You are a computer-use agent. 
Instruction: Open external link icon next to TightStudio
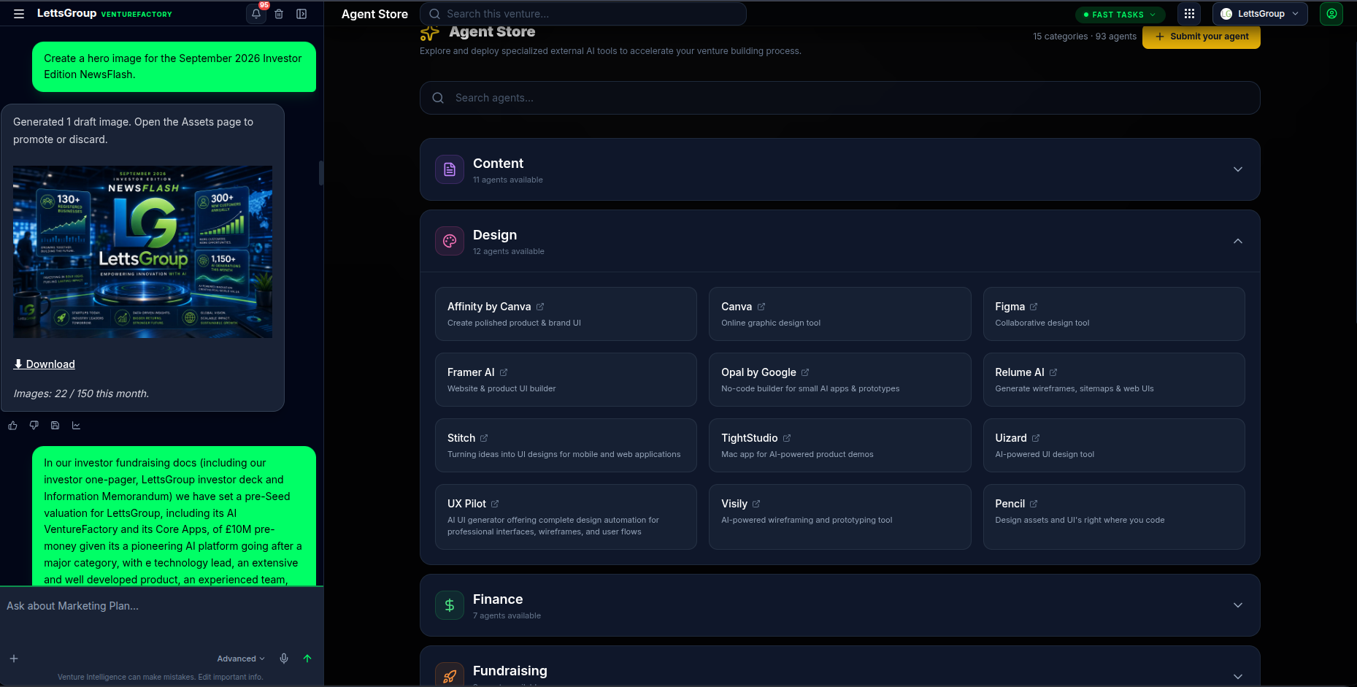pos(787,438)
